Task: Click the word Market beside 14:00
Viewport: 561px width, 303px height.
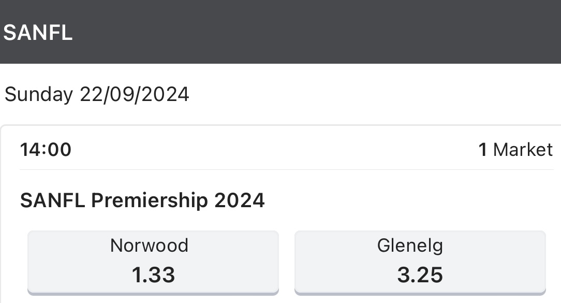Action: point(523,150)
